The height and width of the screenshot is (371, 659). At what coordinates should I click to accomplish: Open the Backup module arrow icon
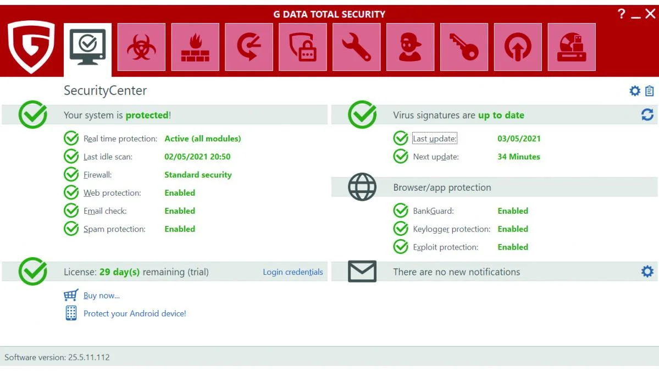(249, 47)
